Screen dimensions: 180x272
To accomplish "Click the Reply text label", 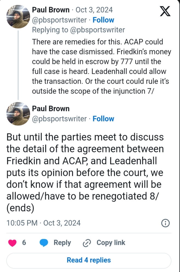I will [62, 243].
